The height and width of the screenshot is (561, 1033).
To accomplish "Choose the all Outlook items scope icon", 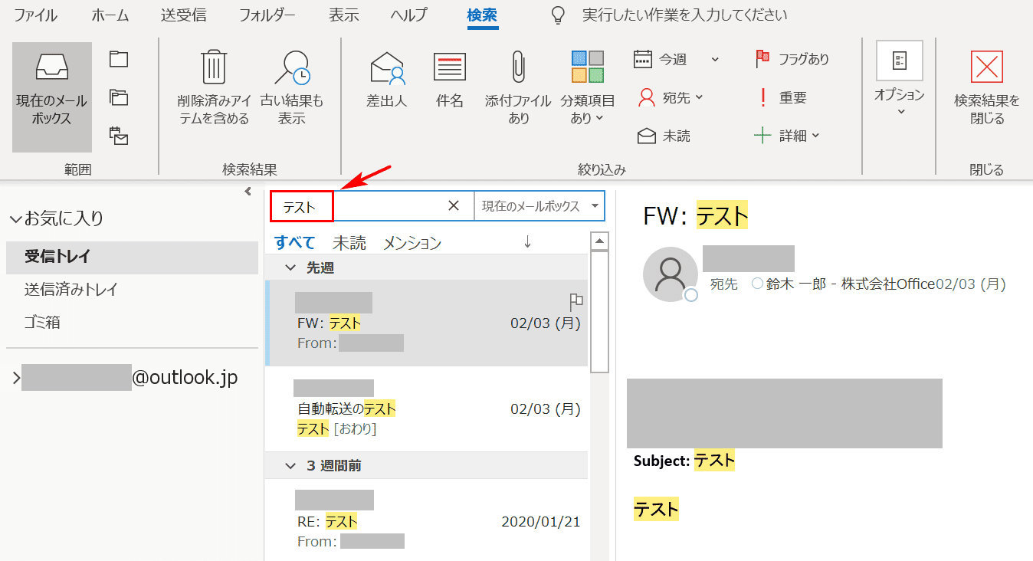I will (x=119, y=136).
